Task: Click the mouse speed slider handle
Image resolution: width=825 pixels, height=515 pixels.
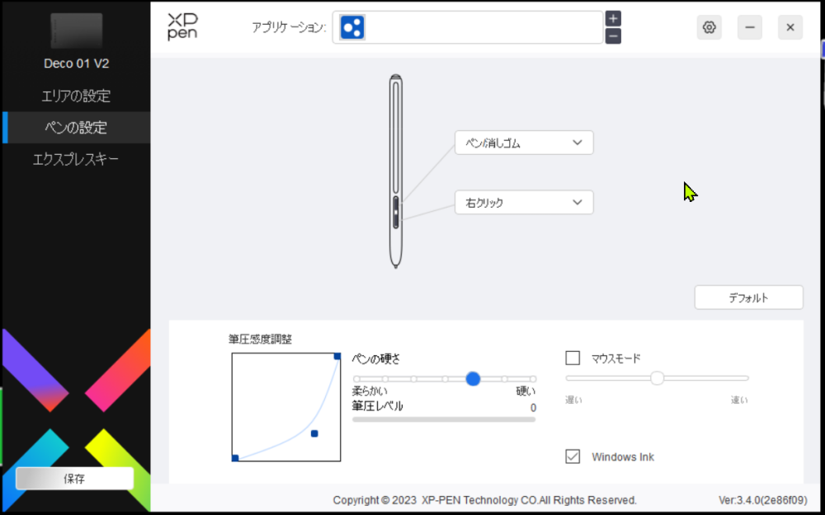Action: coord(658,378)
